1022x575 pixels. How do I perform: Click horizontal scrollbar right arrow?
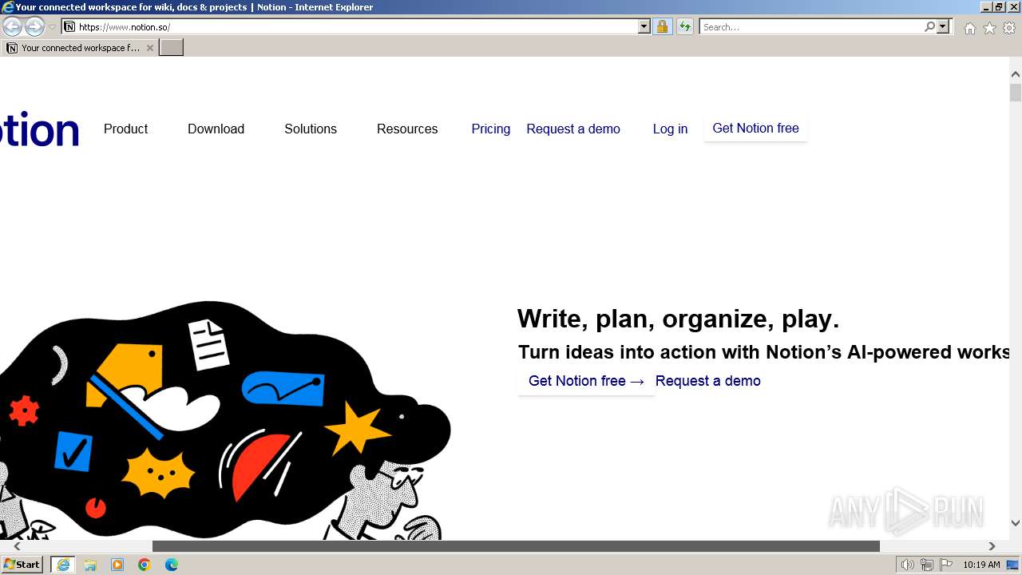[992, 546]
